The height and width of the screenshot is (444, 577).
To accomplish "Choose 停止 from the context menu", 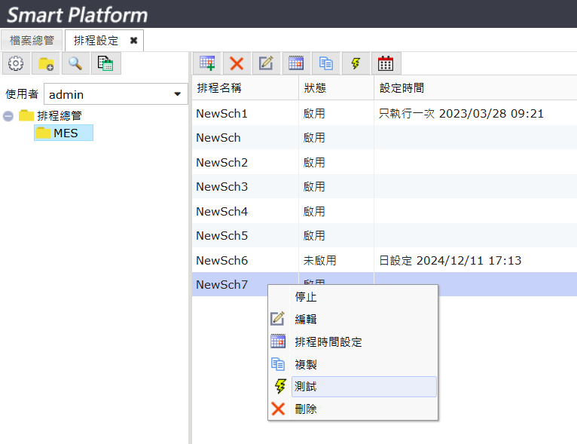I will pos(306,297).
